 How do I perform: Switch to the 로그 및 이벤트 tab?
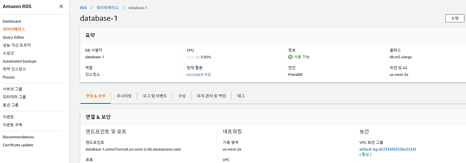[155, 96]
